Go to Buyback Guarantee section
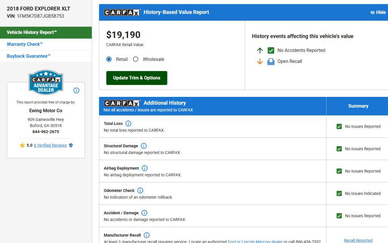The width and height of the screenshot is (388, 243). click(28, 56)
